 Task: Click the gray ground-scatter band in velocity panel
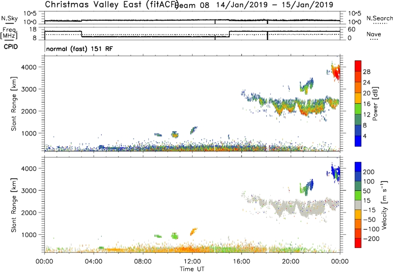coord(303,208)
